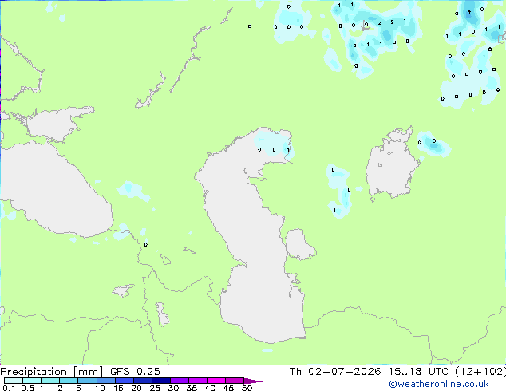This screenshot has width=506, height=391.
Task: Select the purple legend swatch above 30
Action: [x=180, y=381]
